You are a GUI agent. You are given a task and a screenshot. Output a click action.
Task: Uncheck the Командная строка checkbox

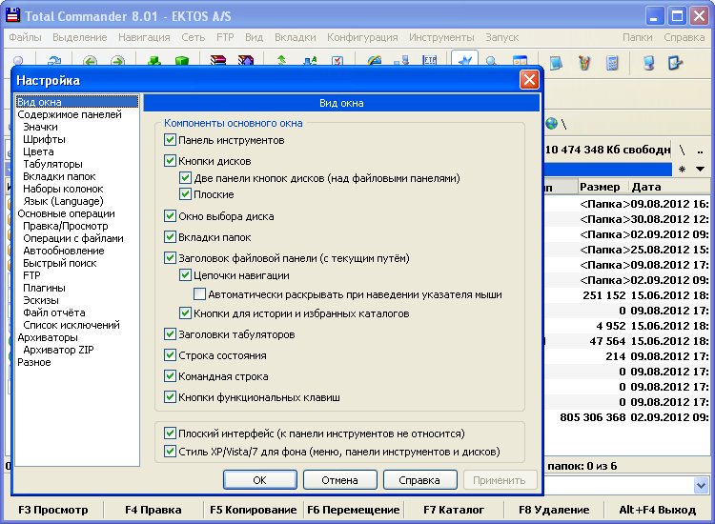tap(170, 376)
